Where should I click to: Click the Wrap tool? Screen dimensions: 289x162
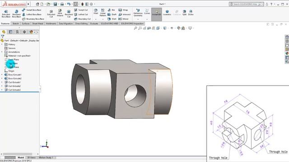[123, 10]
